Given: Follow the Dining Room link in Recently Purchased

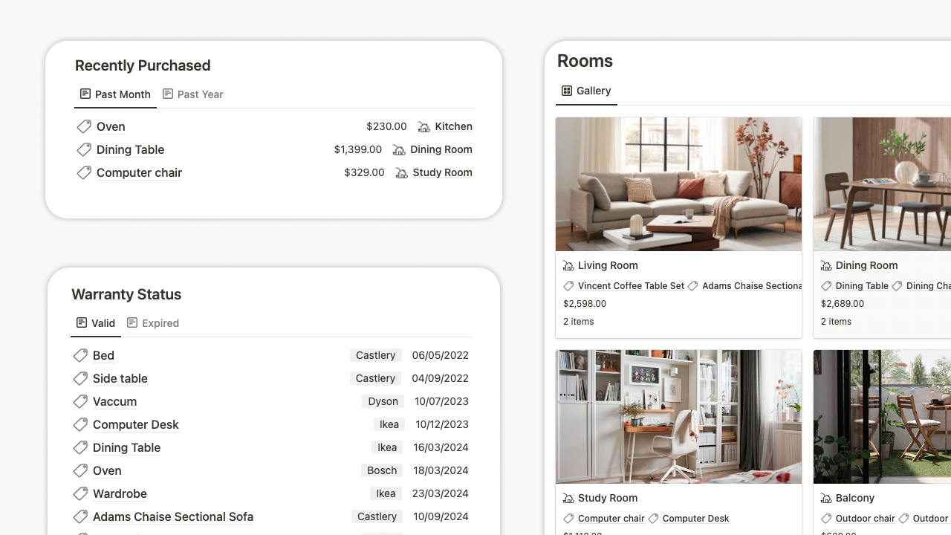Looking at the screenshot, I should pos(441,149).
